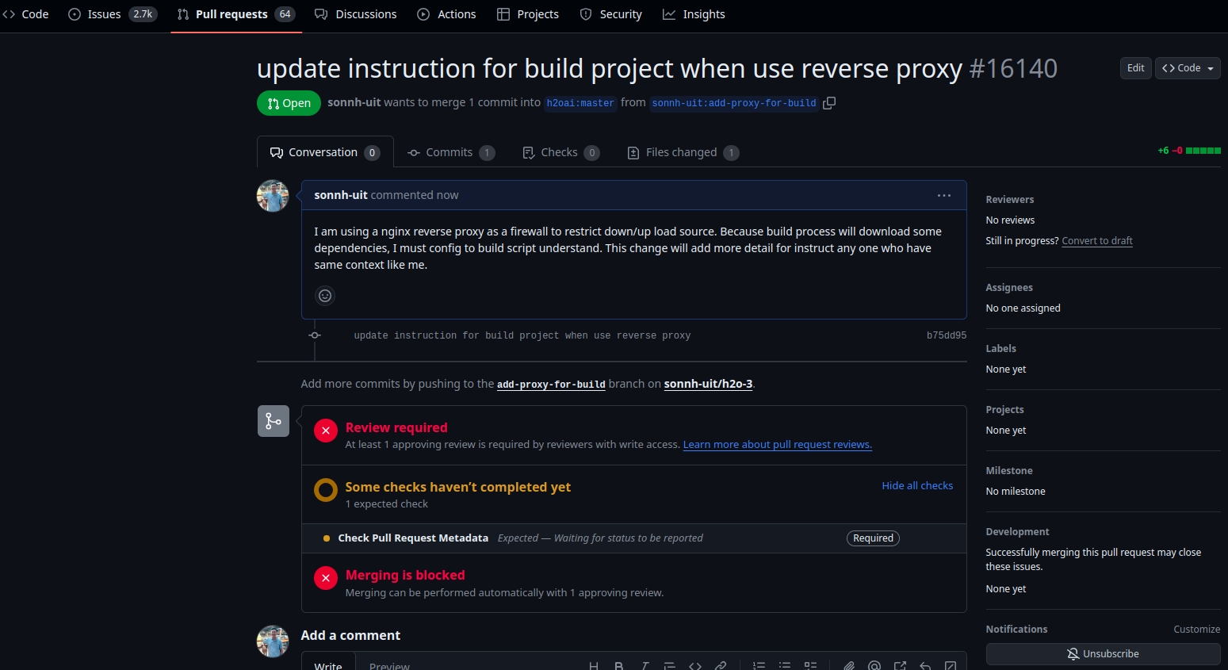Hide all checks in the merge box
The width and height of the screenshot is (1228, 670).
[917, 486]
